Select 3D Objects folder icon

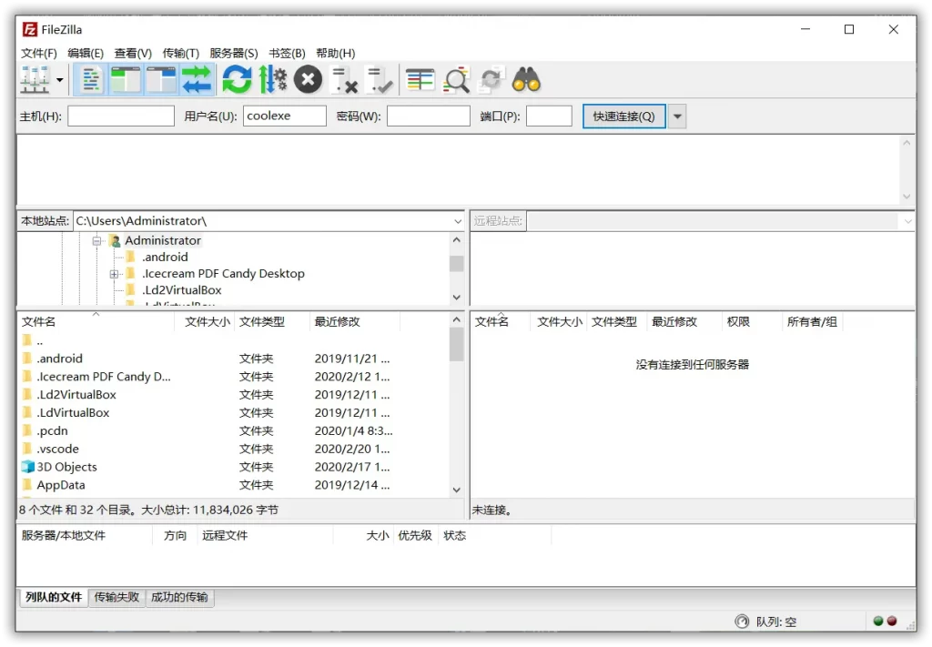point(27,467)
